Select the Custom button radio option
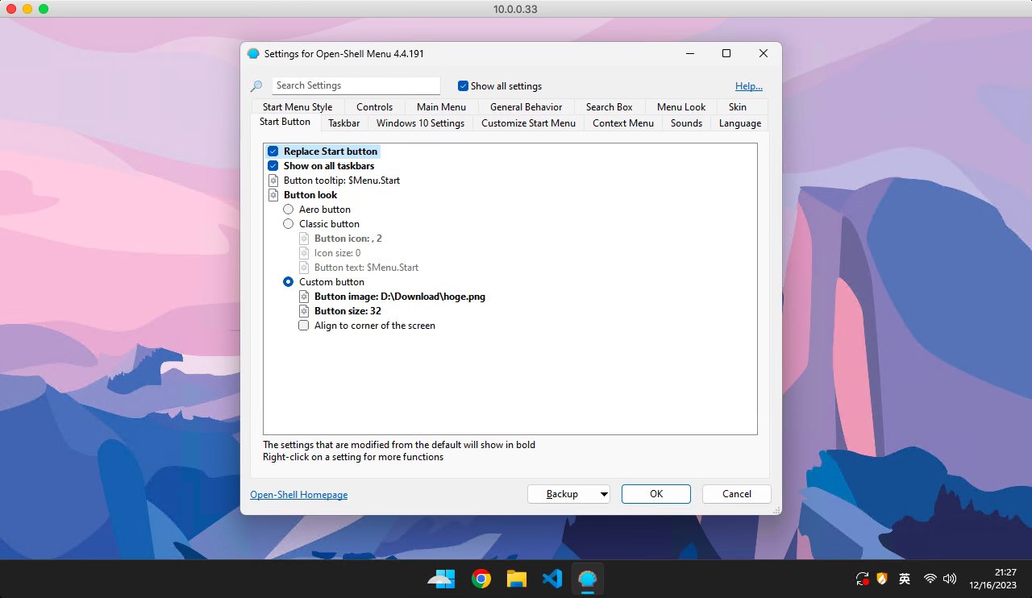Viewport: 1032px width, 598px height. [x=289, y=282]
